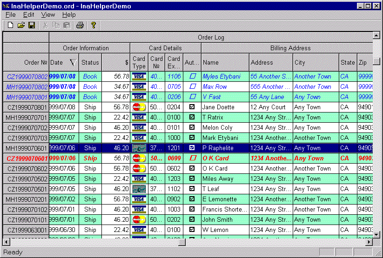The width and height of the screenshot is (383, 258).
Task: Click the New document toolbar icon
Action: pyautogui.click(x=10, y=25)
